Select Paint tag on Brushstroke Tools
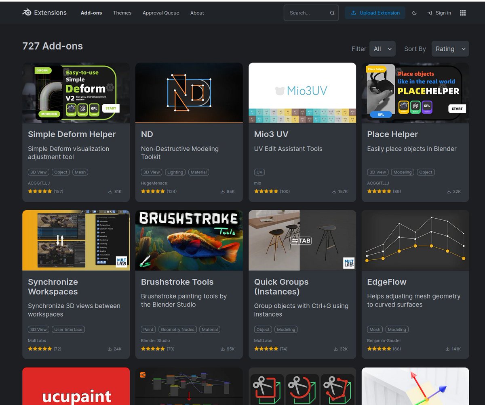The height and width of the screenshot is (405, 485). coord(148,330)
